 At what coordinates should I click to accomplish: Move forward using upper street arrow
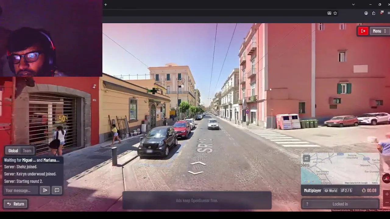pos(198,164)
